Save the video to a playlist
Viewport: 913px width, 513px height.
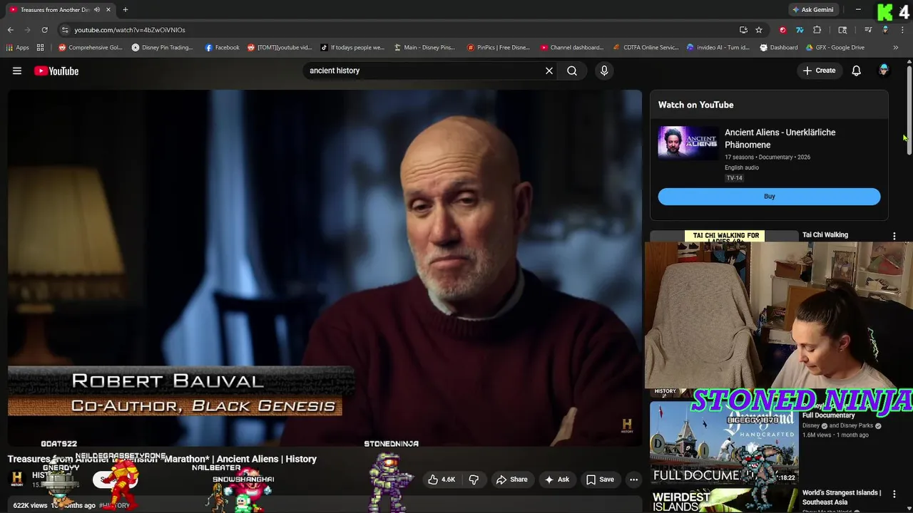point(600,480)
